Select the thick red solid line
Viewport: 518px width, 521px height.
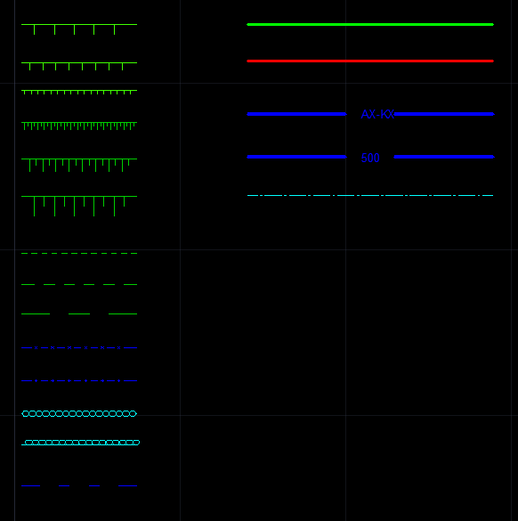(x=370, y=61)
